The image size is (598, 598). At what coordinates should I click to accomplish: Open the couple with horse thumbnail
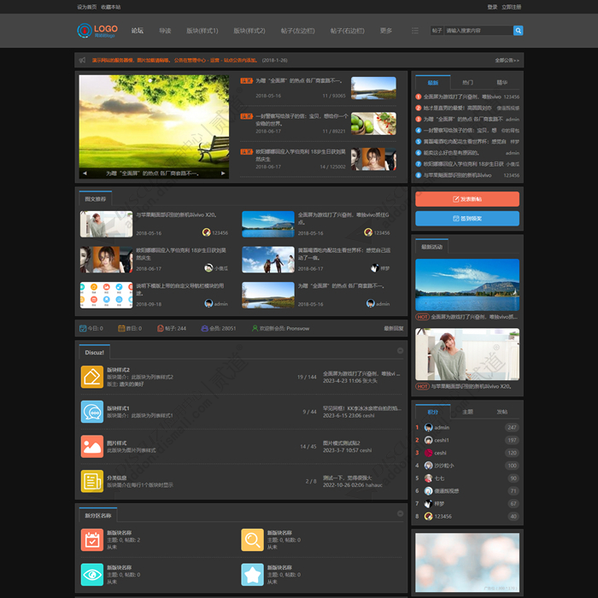click(268, 260)
